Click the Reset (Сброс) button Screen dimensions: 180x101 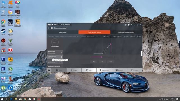(x=139, y=36)
